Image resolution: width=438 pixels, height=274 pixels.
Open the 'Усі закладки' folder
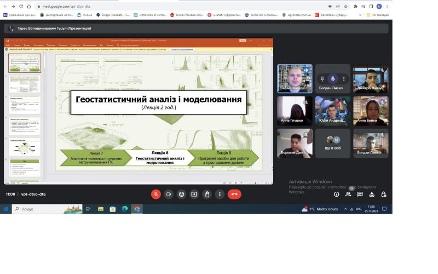click(x=377, y=15)
